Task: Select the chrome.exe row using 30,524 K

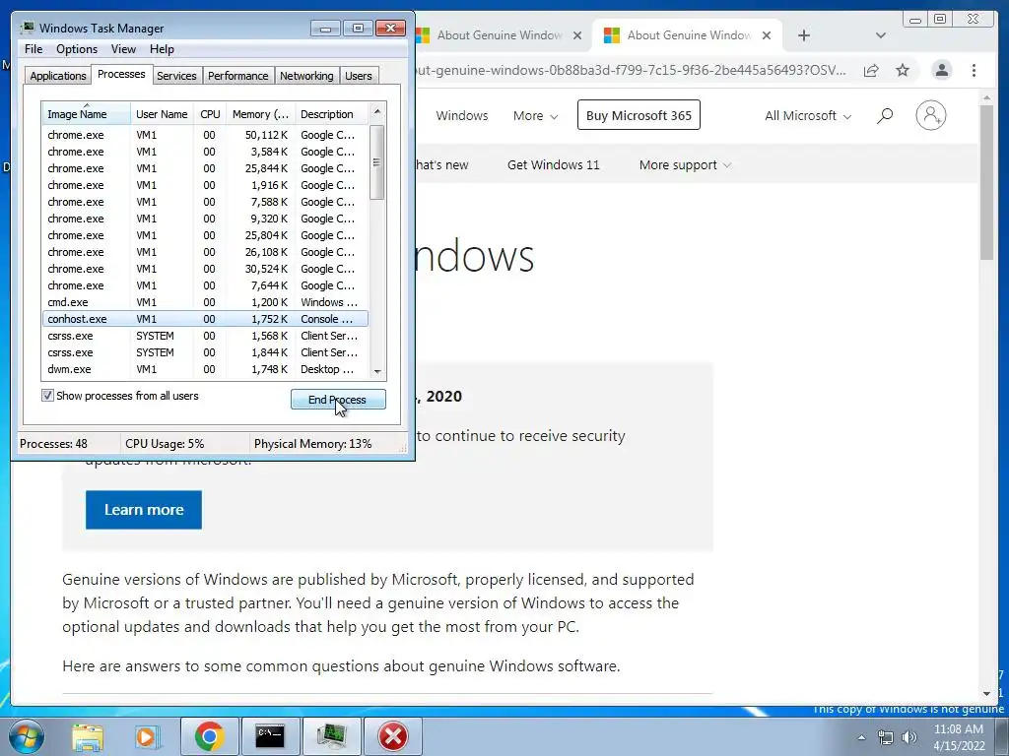Action: click(x=205, y=269)
